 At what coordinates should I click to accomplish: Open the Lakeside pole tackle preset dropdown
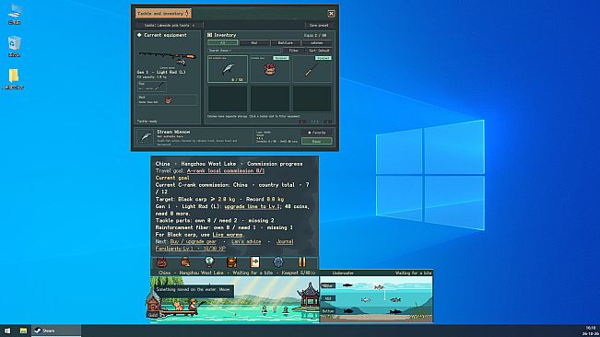click(170, 25)
